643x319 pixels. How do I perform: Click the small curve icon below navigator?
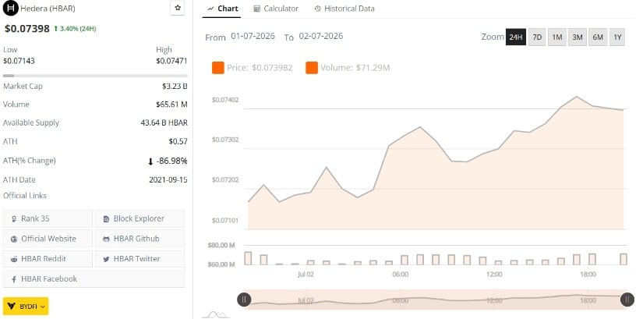(216, 314)
